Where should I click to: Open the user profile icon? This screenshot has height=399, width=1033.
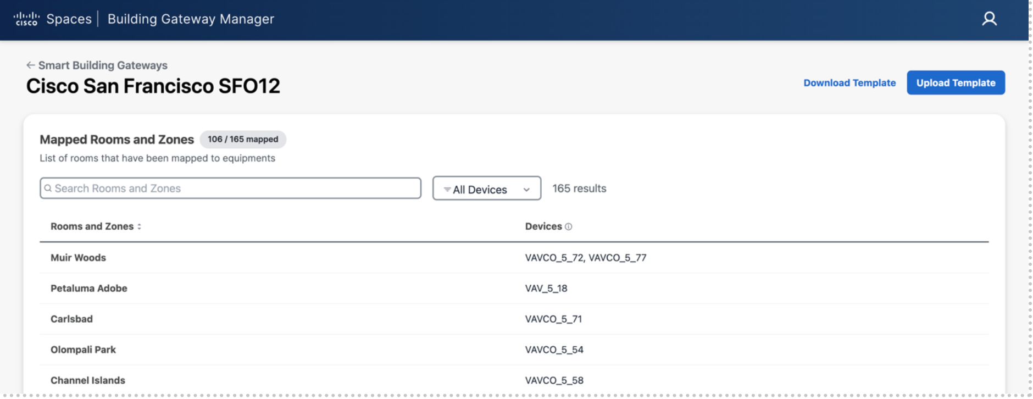pyautogui.click(x=989, y=19)
